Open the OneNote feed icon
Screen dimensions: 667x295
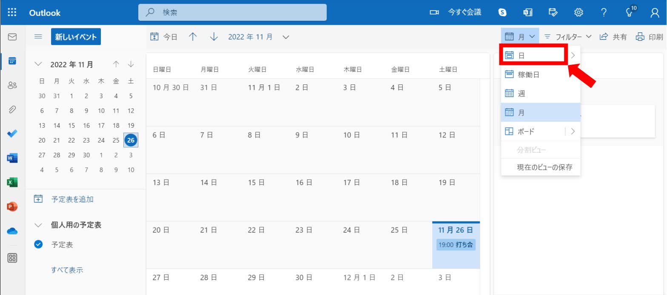[x=528, y=13]
